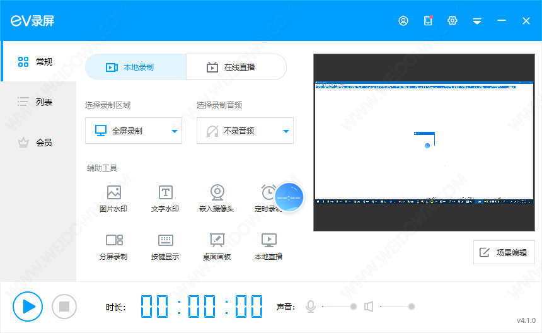Open the 图片水印 tool

[x=113, y=199]
